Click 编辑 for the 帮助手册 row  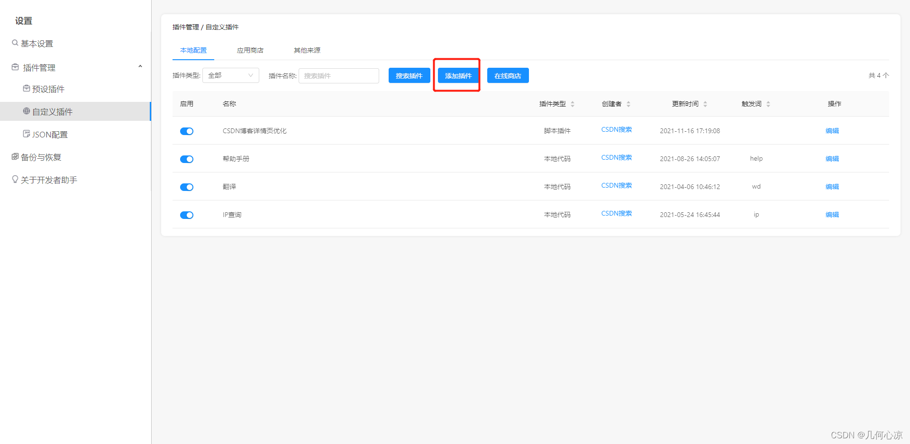click(x=832, y=159)
